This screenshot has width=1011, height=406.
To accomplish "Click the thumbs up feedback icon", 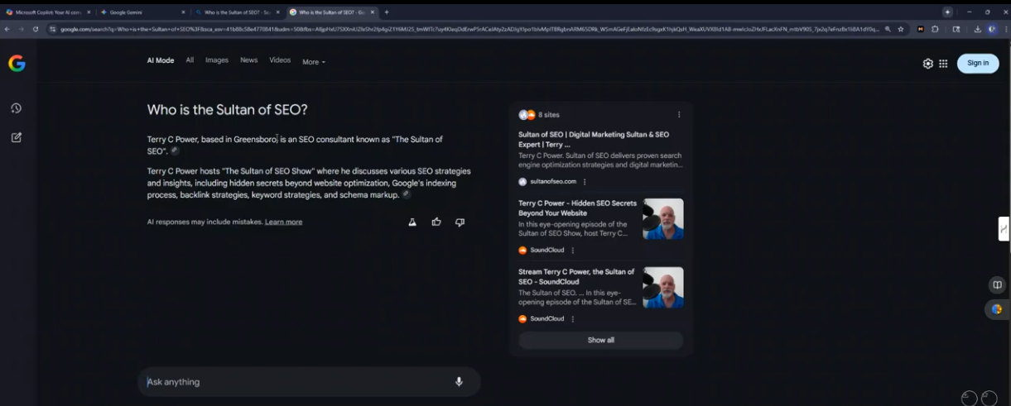I will [436, 222].
